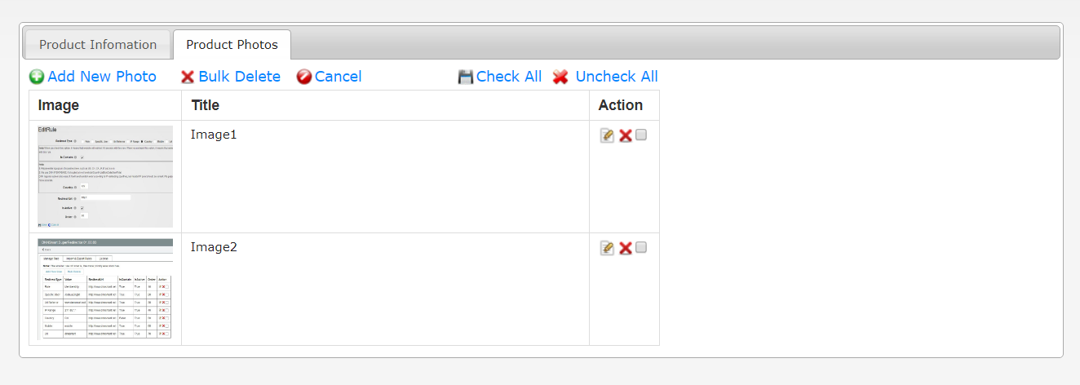This screenshot has width=1080, height=385.
Task: Click the red Cancel circle icon
Action: 304,77
